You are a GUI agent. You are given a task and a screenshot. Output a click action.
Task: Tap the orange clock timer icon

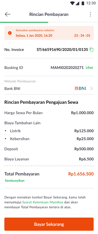10,33
